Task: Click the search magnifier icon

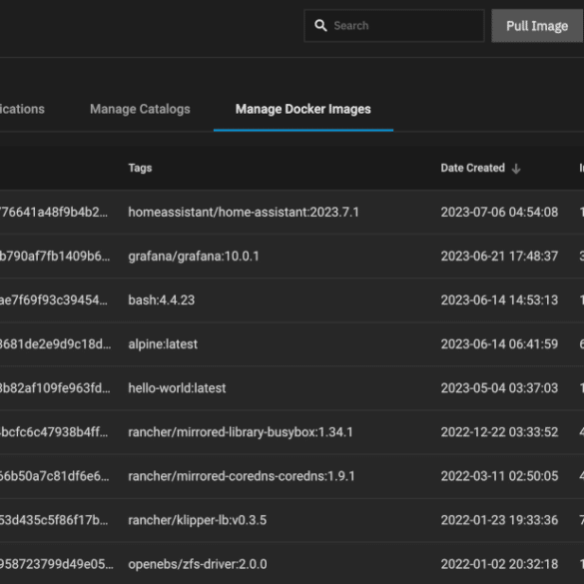Action: click(x=320, y=26)
